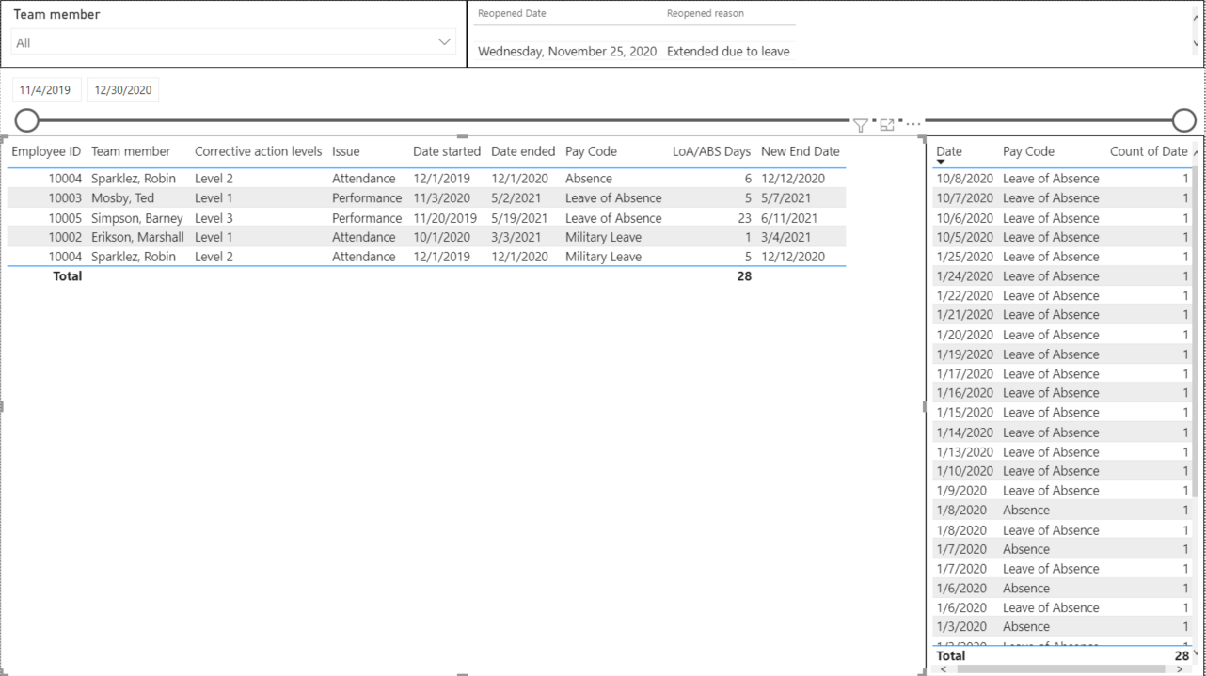Sort by Date started column header

coord(447,151)
